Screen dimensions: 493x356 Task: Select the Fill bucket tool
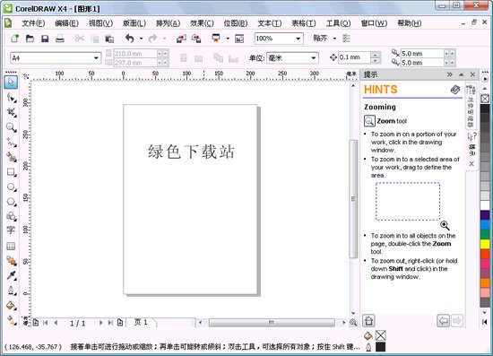[12, 305]
